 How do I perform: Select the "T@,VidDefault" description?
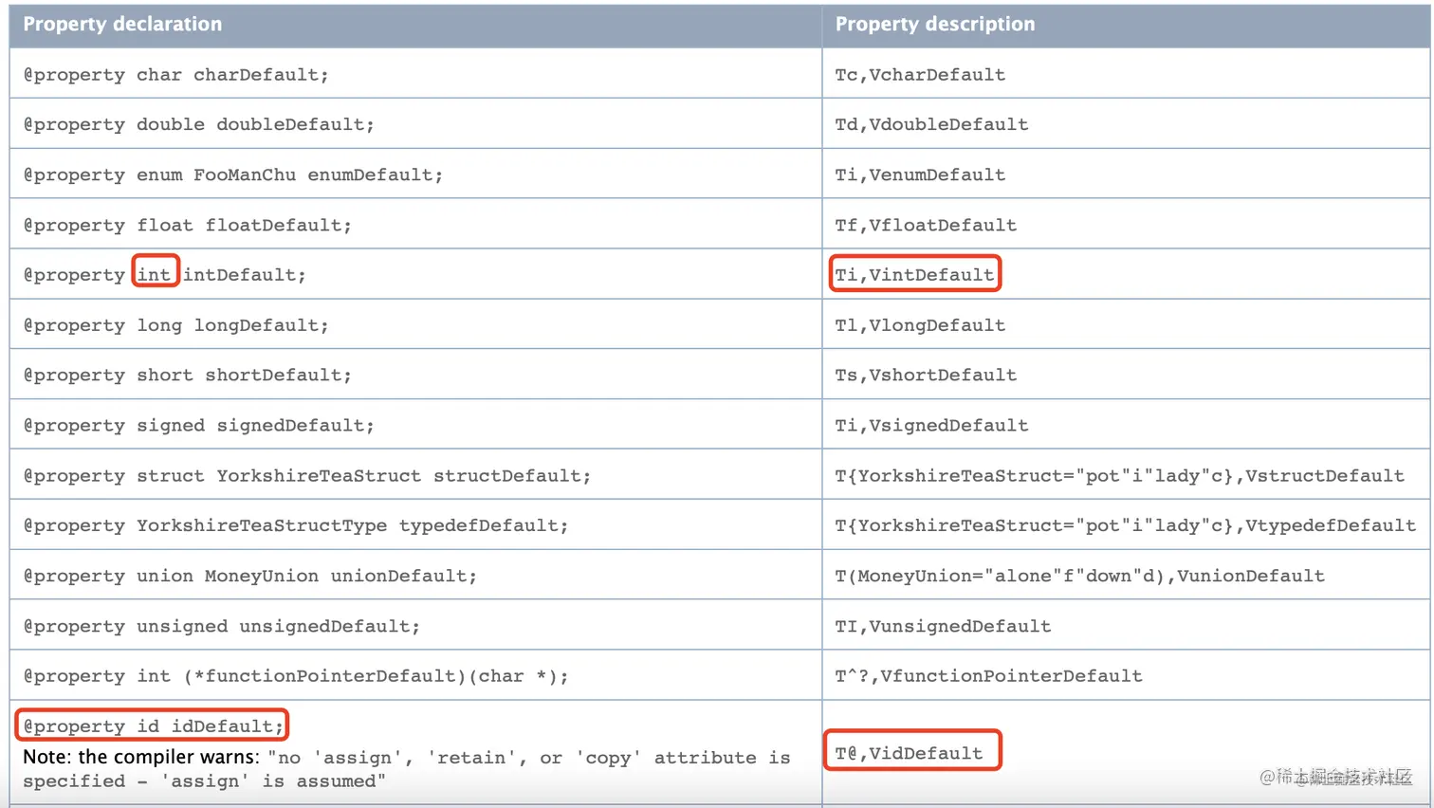(909, 754)
